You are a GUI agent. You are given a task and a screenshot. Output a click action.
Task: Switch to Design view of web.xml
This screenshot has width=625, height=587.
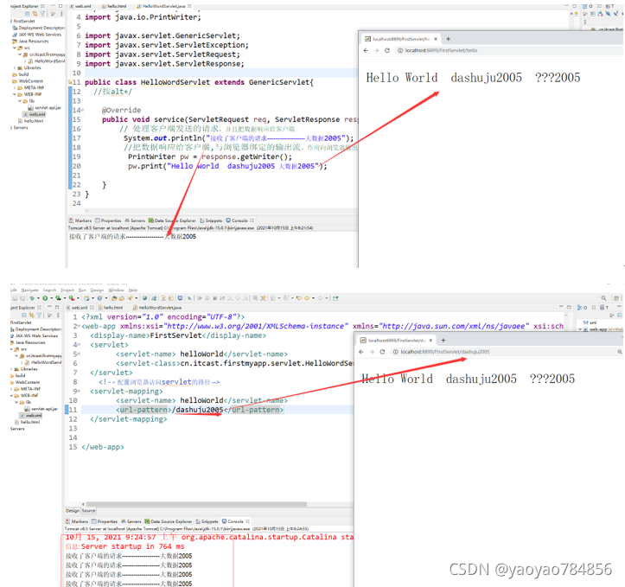[x=73, y=510]
